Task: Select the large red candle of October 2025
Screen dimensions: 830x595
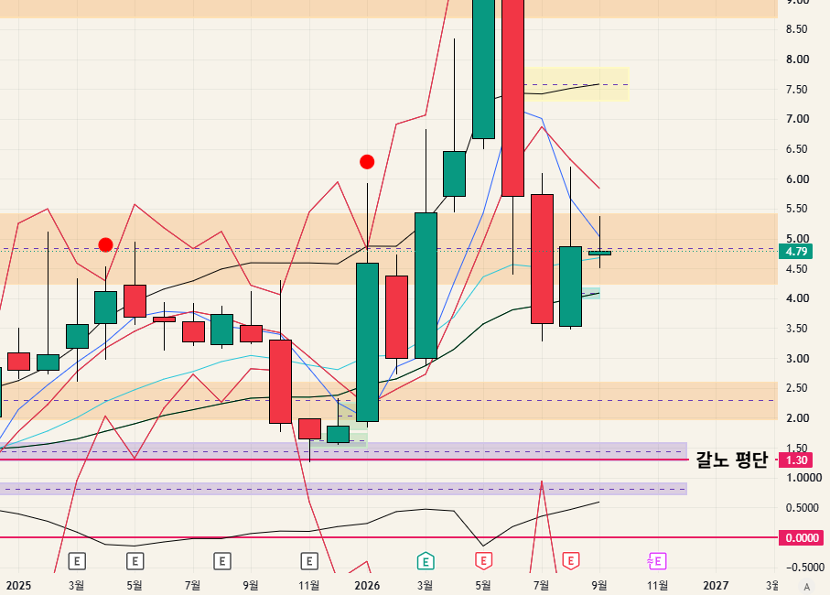Action: click(x=280, y=382)
